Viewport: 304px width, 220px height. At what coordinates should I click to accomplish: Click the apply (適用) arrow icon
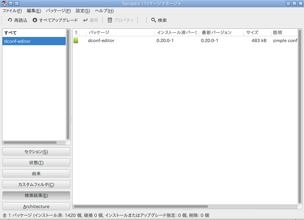point(85,20)
